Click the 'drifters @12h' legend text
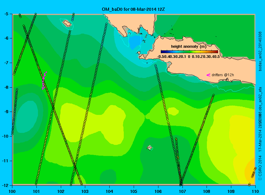 click(223, 75)
